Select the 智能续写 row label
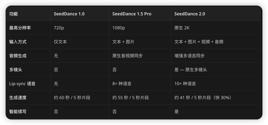The height and width of the screenshot is (125, 268). 18,112
